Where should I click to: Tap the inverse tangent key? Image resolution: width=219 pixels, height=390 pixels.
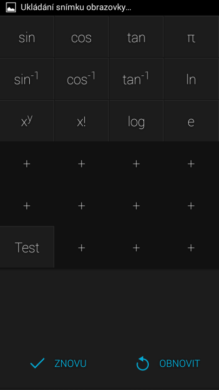(136, 79)
